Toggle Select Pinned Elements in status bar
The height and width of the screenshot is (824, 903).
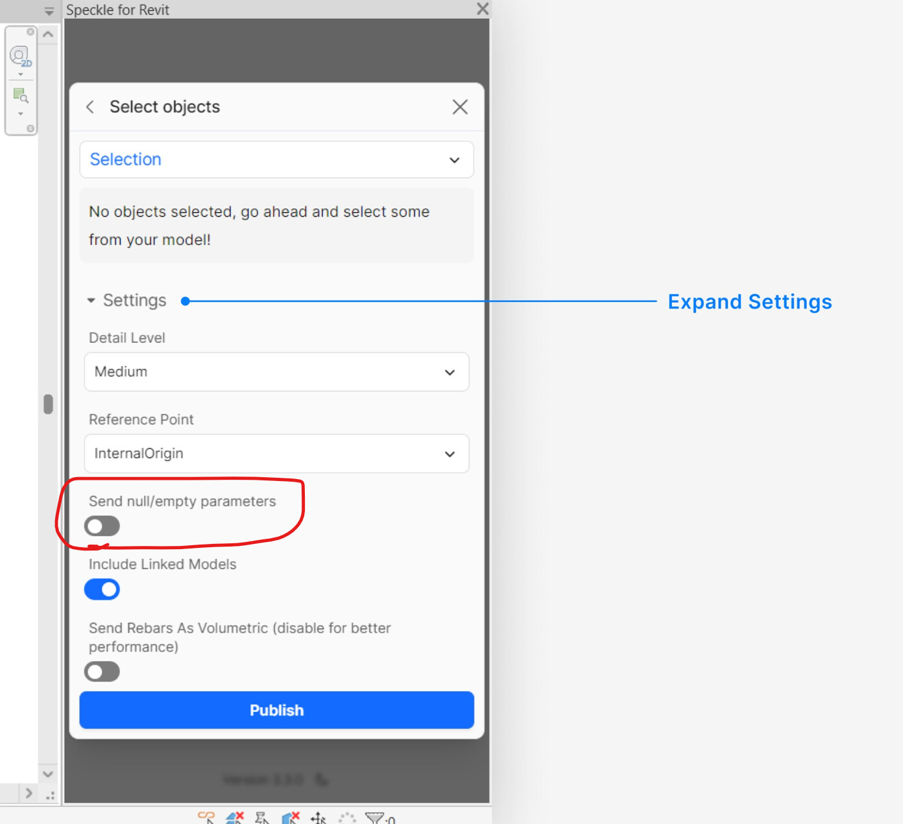262,818
